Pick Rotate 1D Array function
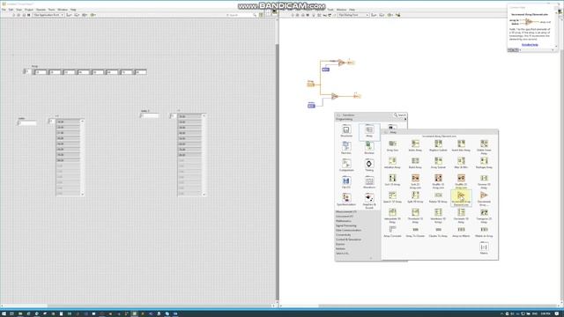The height and width of the screenshot is (317, 564). pos(438,197)
